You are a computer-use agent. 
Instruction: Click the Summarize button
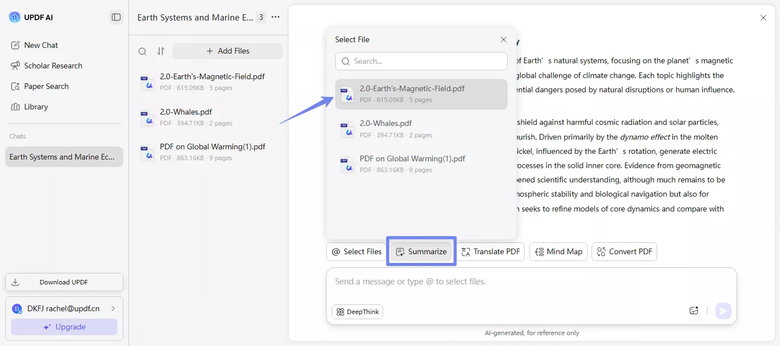[x=421, y=251]
